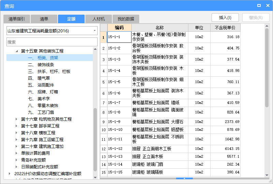The width and height of the screenshot is (273, 184).
Task: Click the 名称 column header
Action: 160,28
